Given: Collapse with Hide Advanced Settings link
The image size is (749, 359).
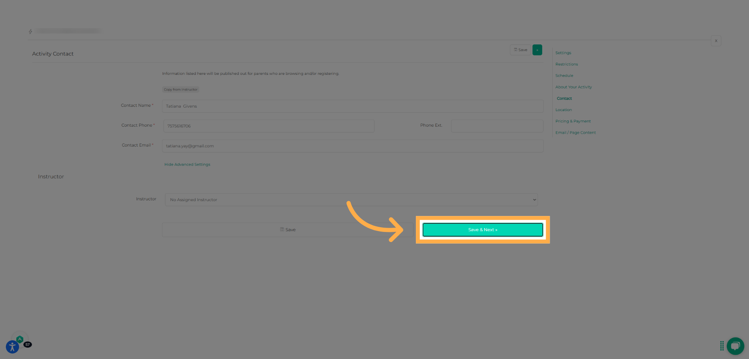Looking at the screenshot, I should tap(187, 164).
